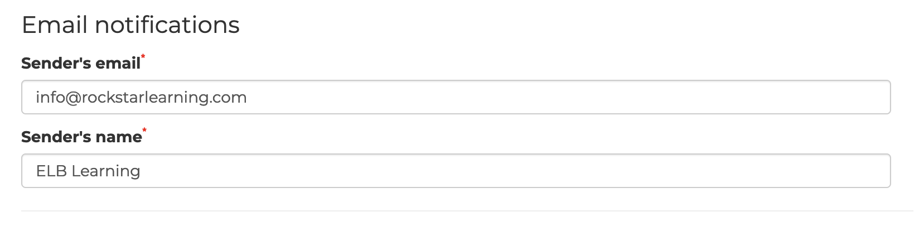Select the Email notifications heading
This screenshot has height=231, width=919.
point(130,25)
